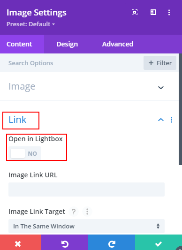This screenshot has width=182, height=250.
Task: Toggle the Open in Lightbox switch
Action: point(25,153)
